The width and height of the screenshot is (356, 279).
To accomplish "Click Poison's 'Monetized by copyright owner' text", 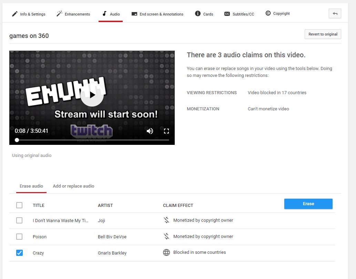I will (x=203, y=236).
